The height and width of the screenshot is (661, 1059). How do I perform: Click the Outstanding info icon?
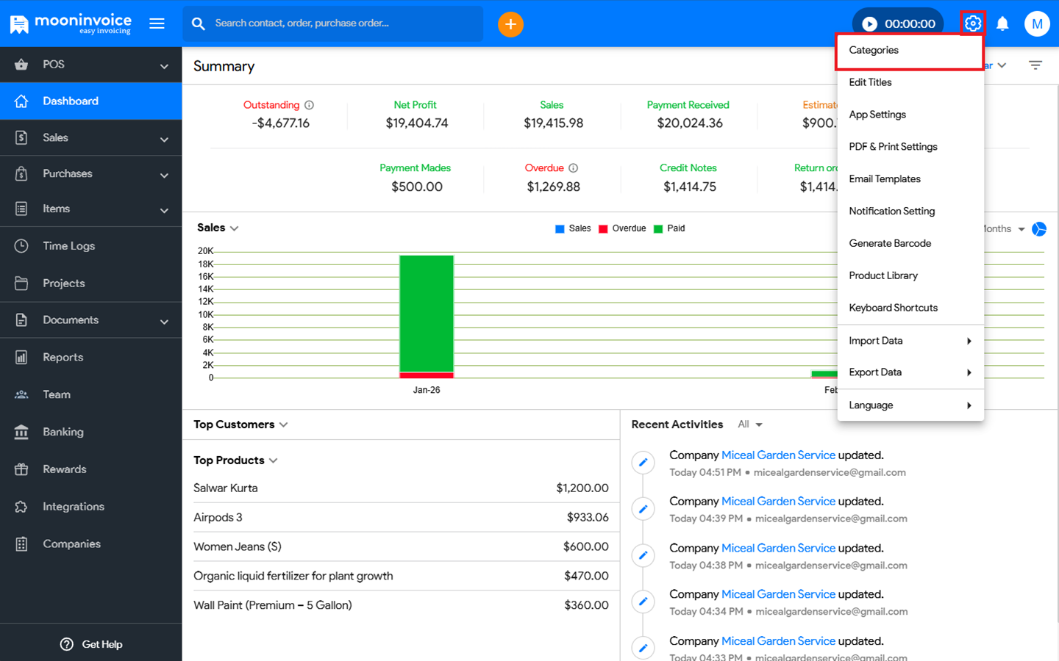(310, 105)
